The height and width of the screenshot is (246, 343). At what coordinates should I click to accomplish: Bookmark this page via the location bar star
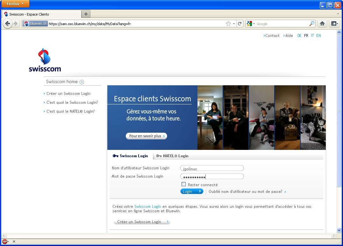point(228,24)
